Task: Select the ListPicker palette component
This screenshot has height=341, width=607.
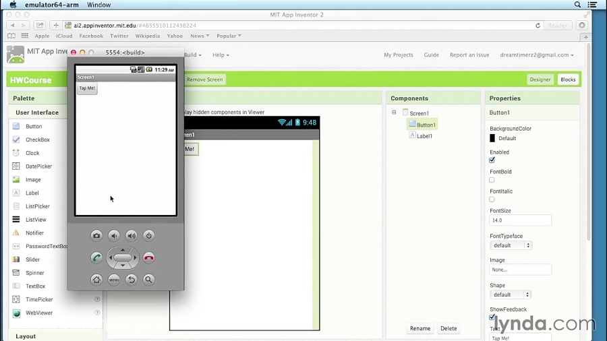Action: pos(38,206)
